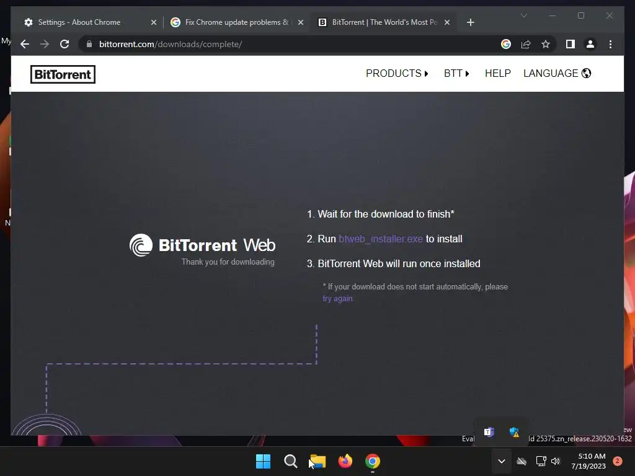635x476 pixels.
Task: Close the BitTorrent tab
Action: tap(447, 22)
